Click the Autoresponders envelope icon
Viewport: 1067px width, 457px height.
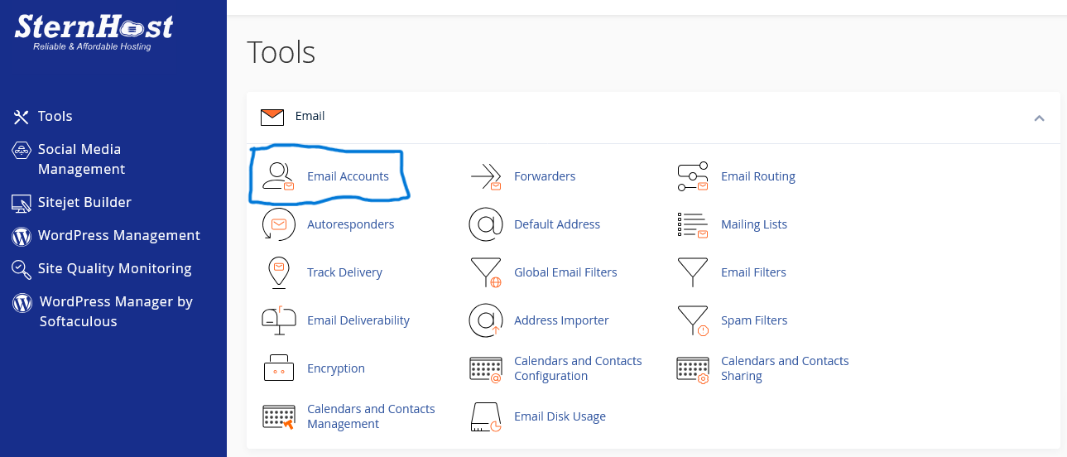pos(278,224)
